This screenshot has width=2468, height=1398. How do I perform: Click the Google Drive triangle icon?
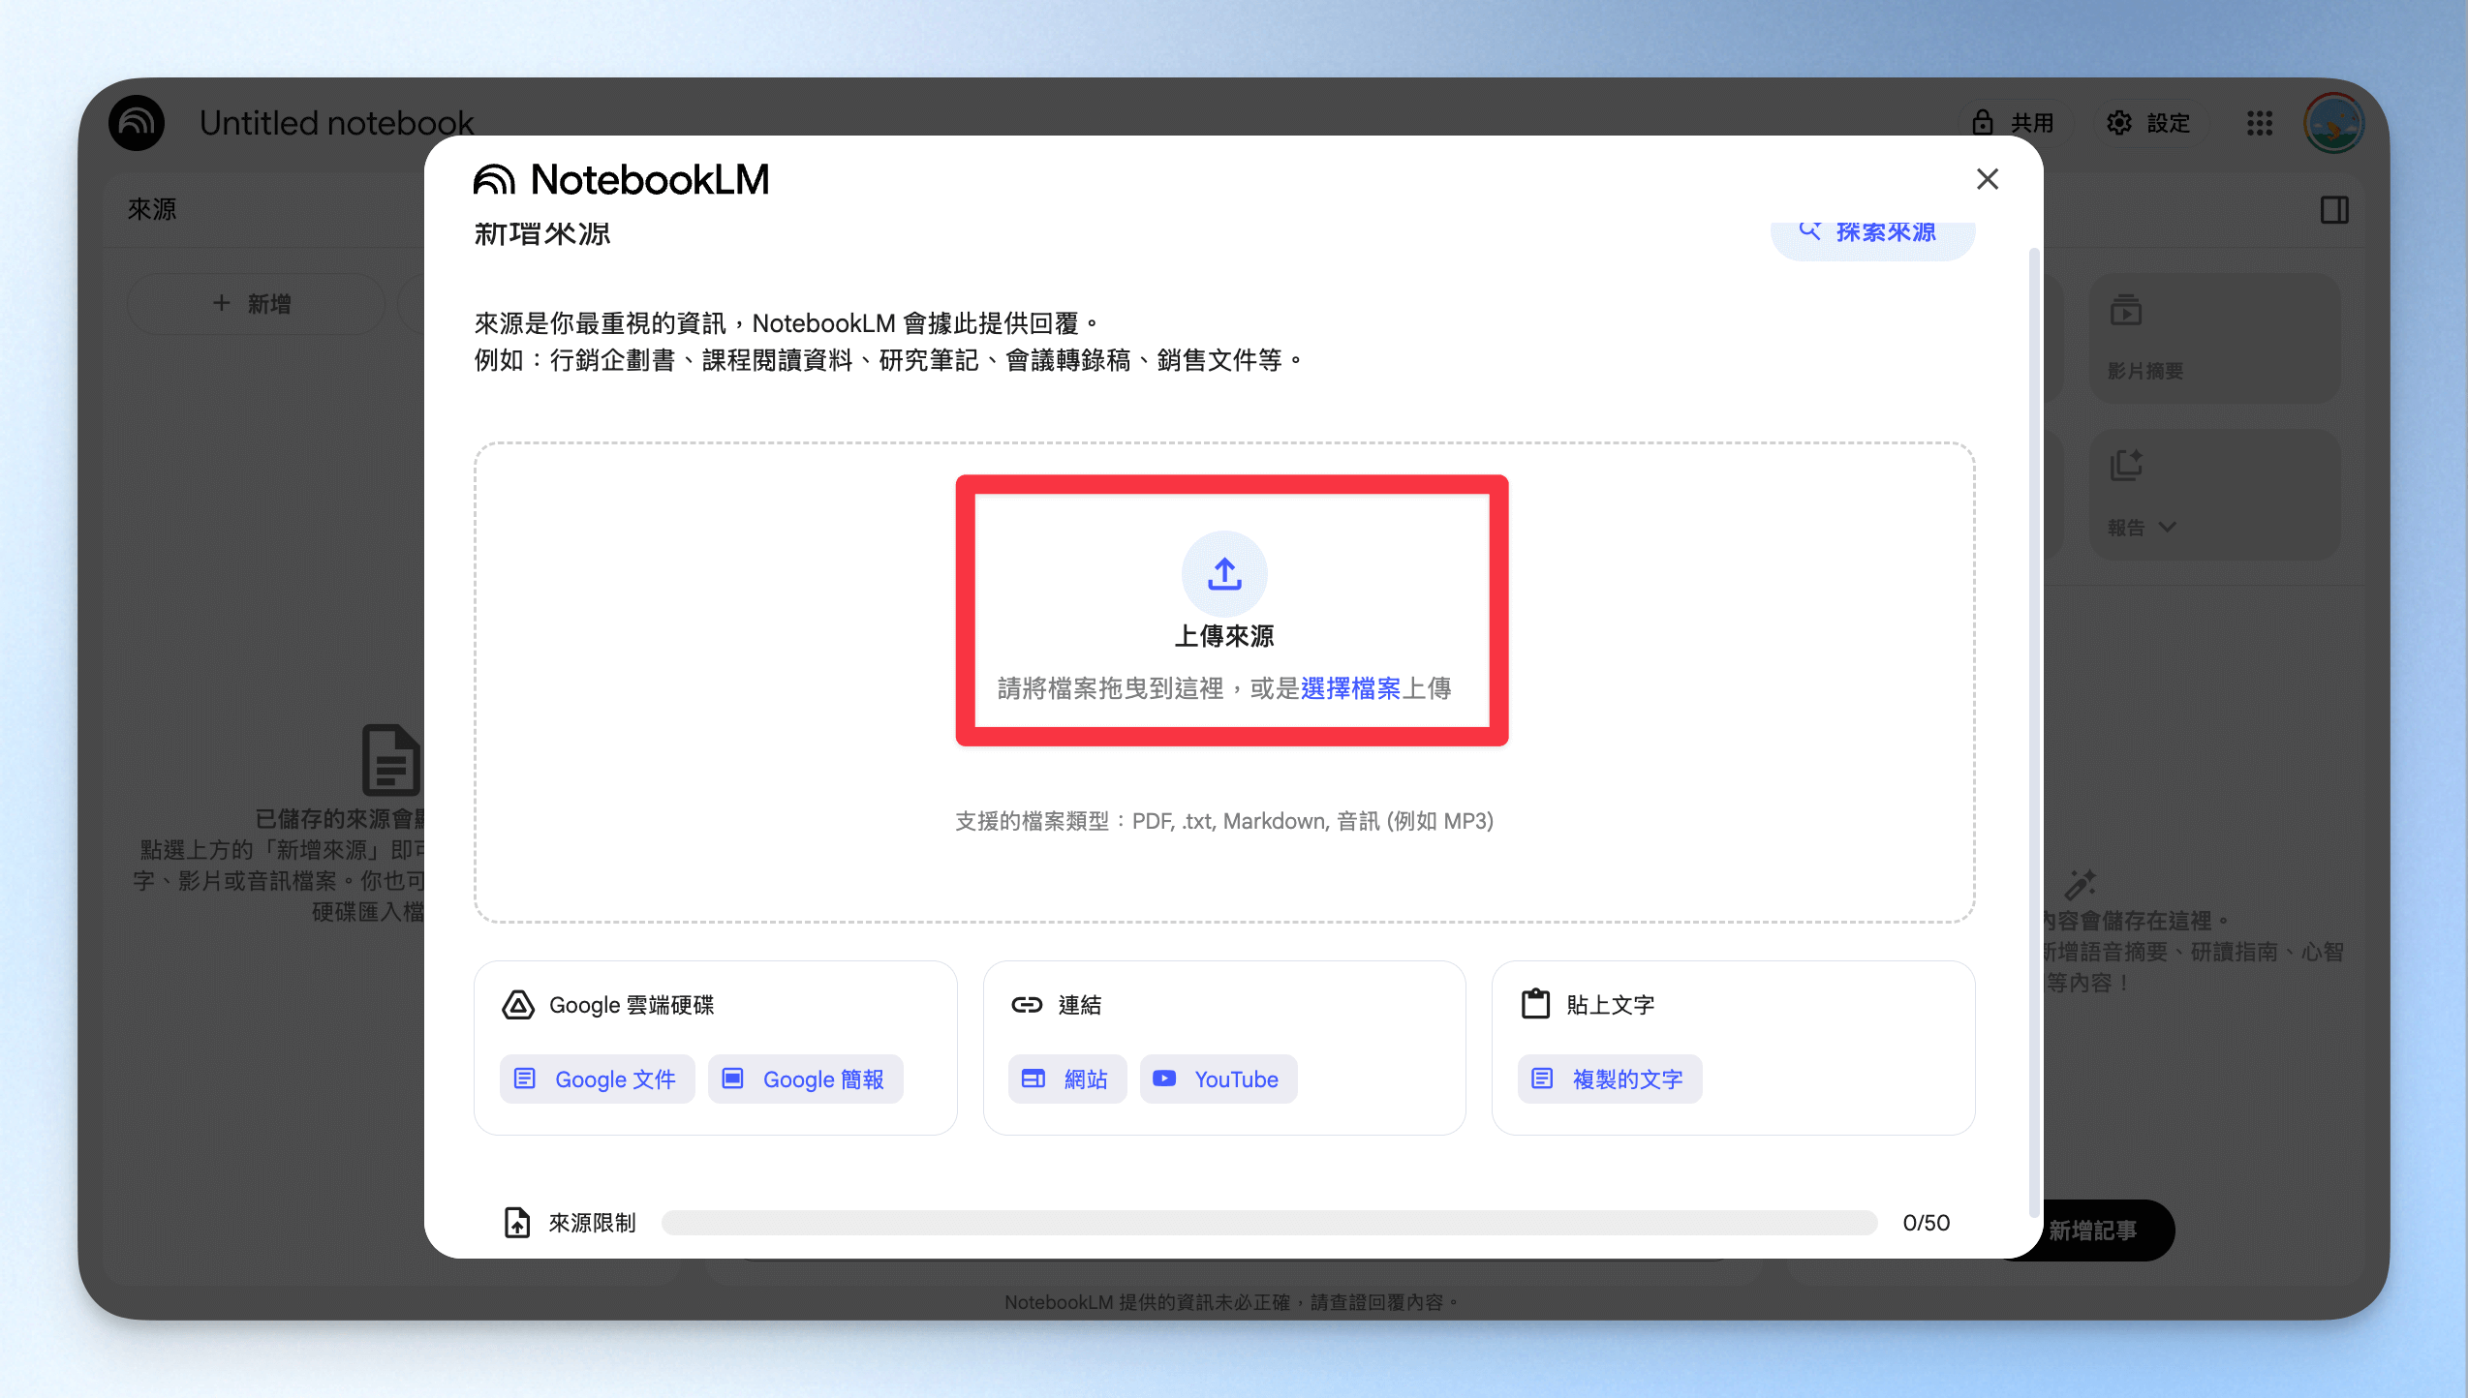(518, 1005)
